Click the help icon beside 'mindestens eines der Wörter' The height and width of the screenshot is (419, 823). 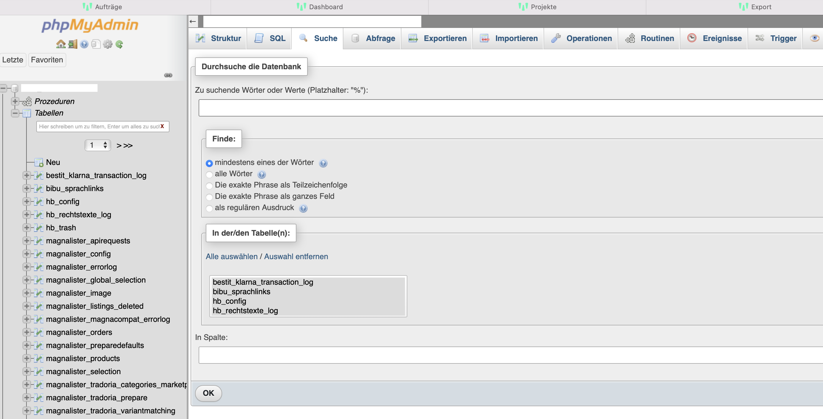pyautogui.click(x=323, y=163)
